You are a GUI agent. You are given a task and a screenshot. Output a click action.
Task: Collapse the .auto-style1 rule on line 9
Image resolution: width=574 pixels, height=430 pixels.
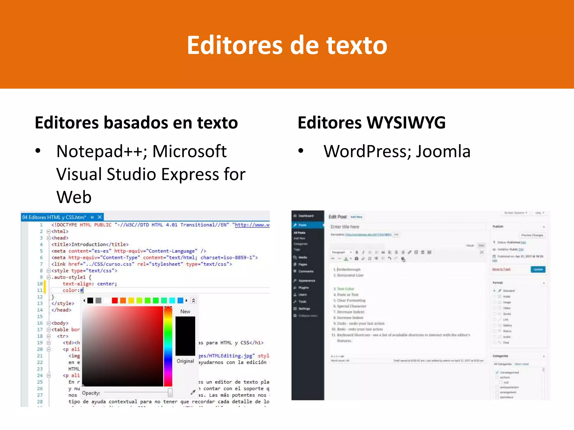pos(48,277)
